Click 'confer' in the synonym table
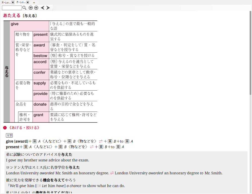 pos(40,72)
